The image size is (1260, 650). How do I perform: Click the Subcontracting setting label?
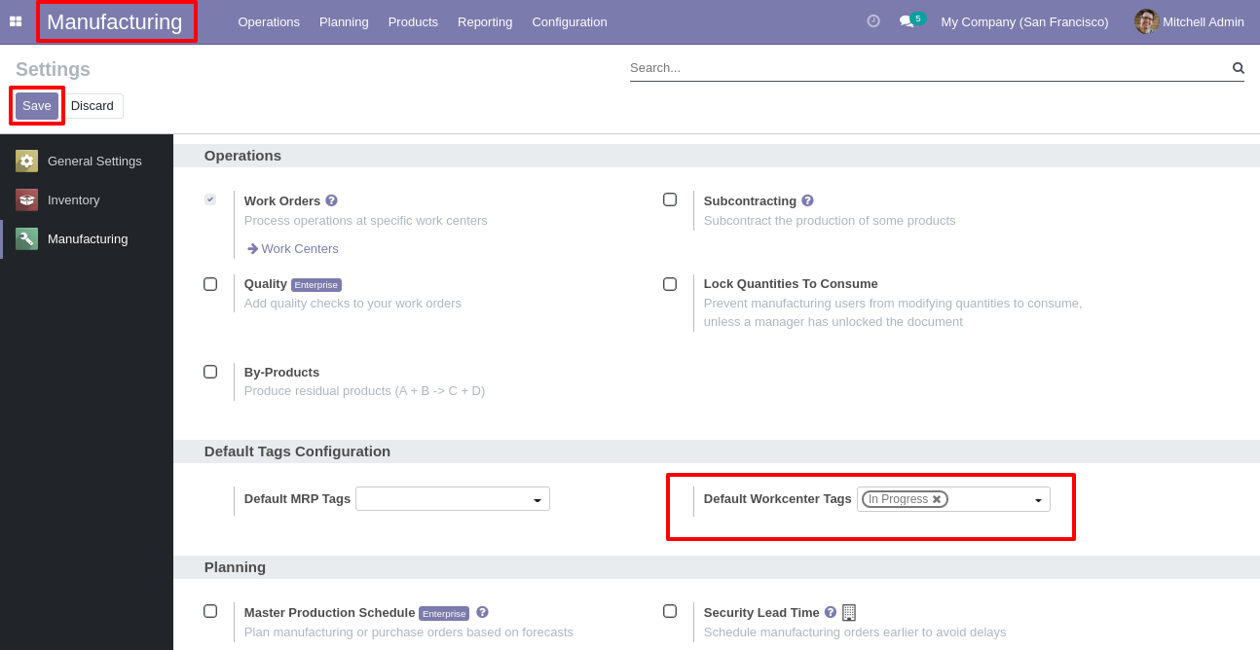pos(750,201)
